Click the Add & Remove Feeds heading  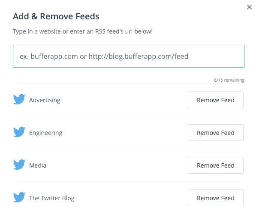tap(56, 16)
